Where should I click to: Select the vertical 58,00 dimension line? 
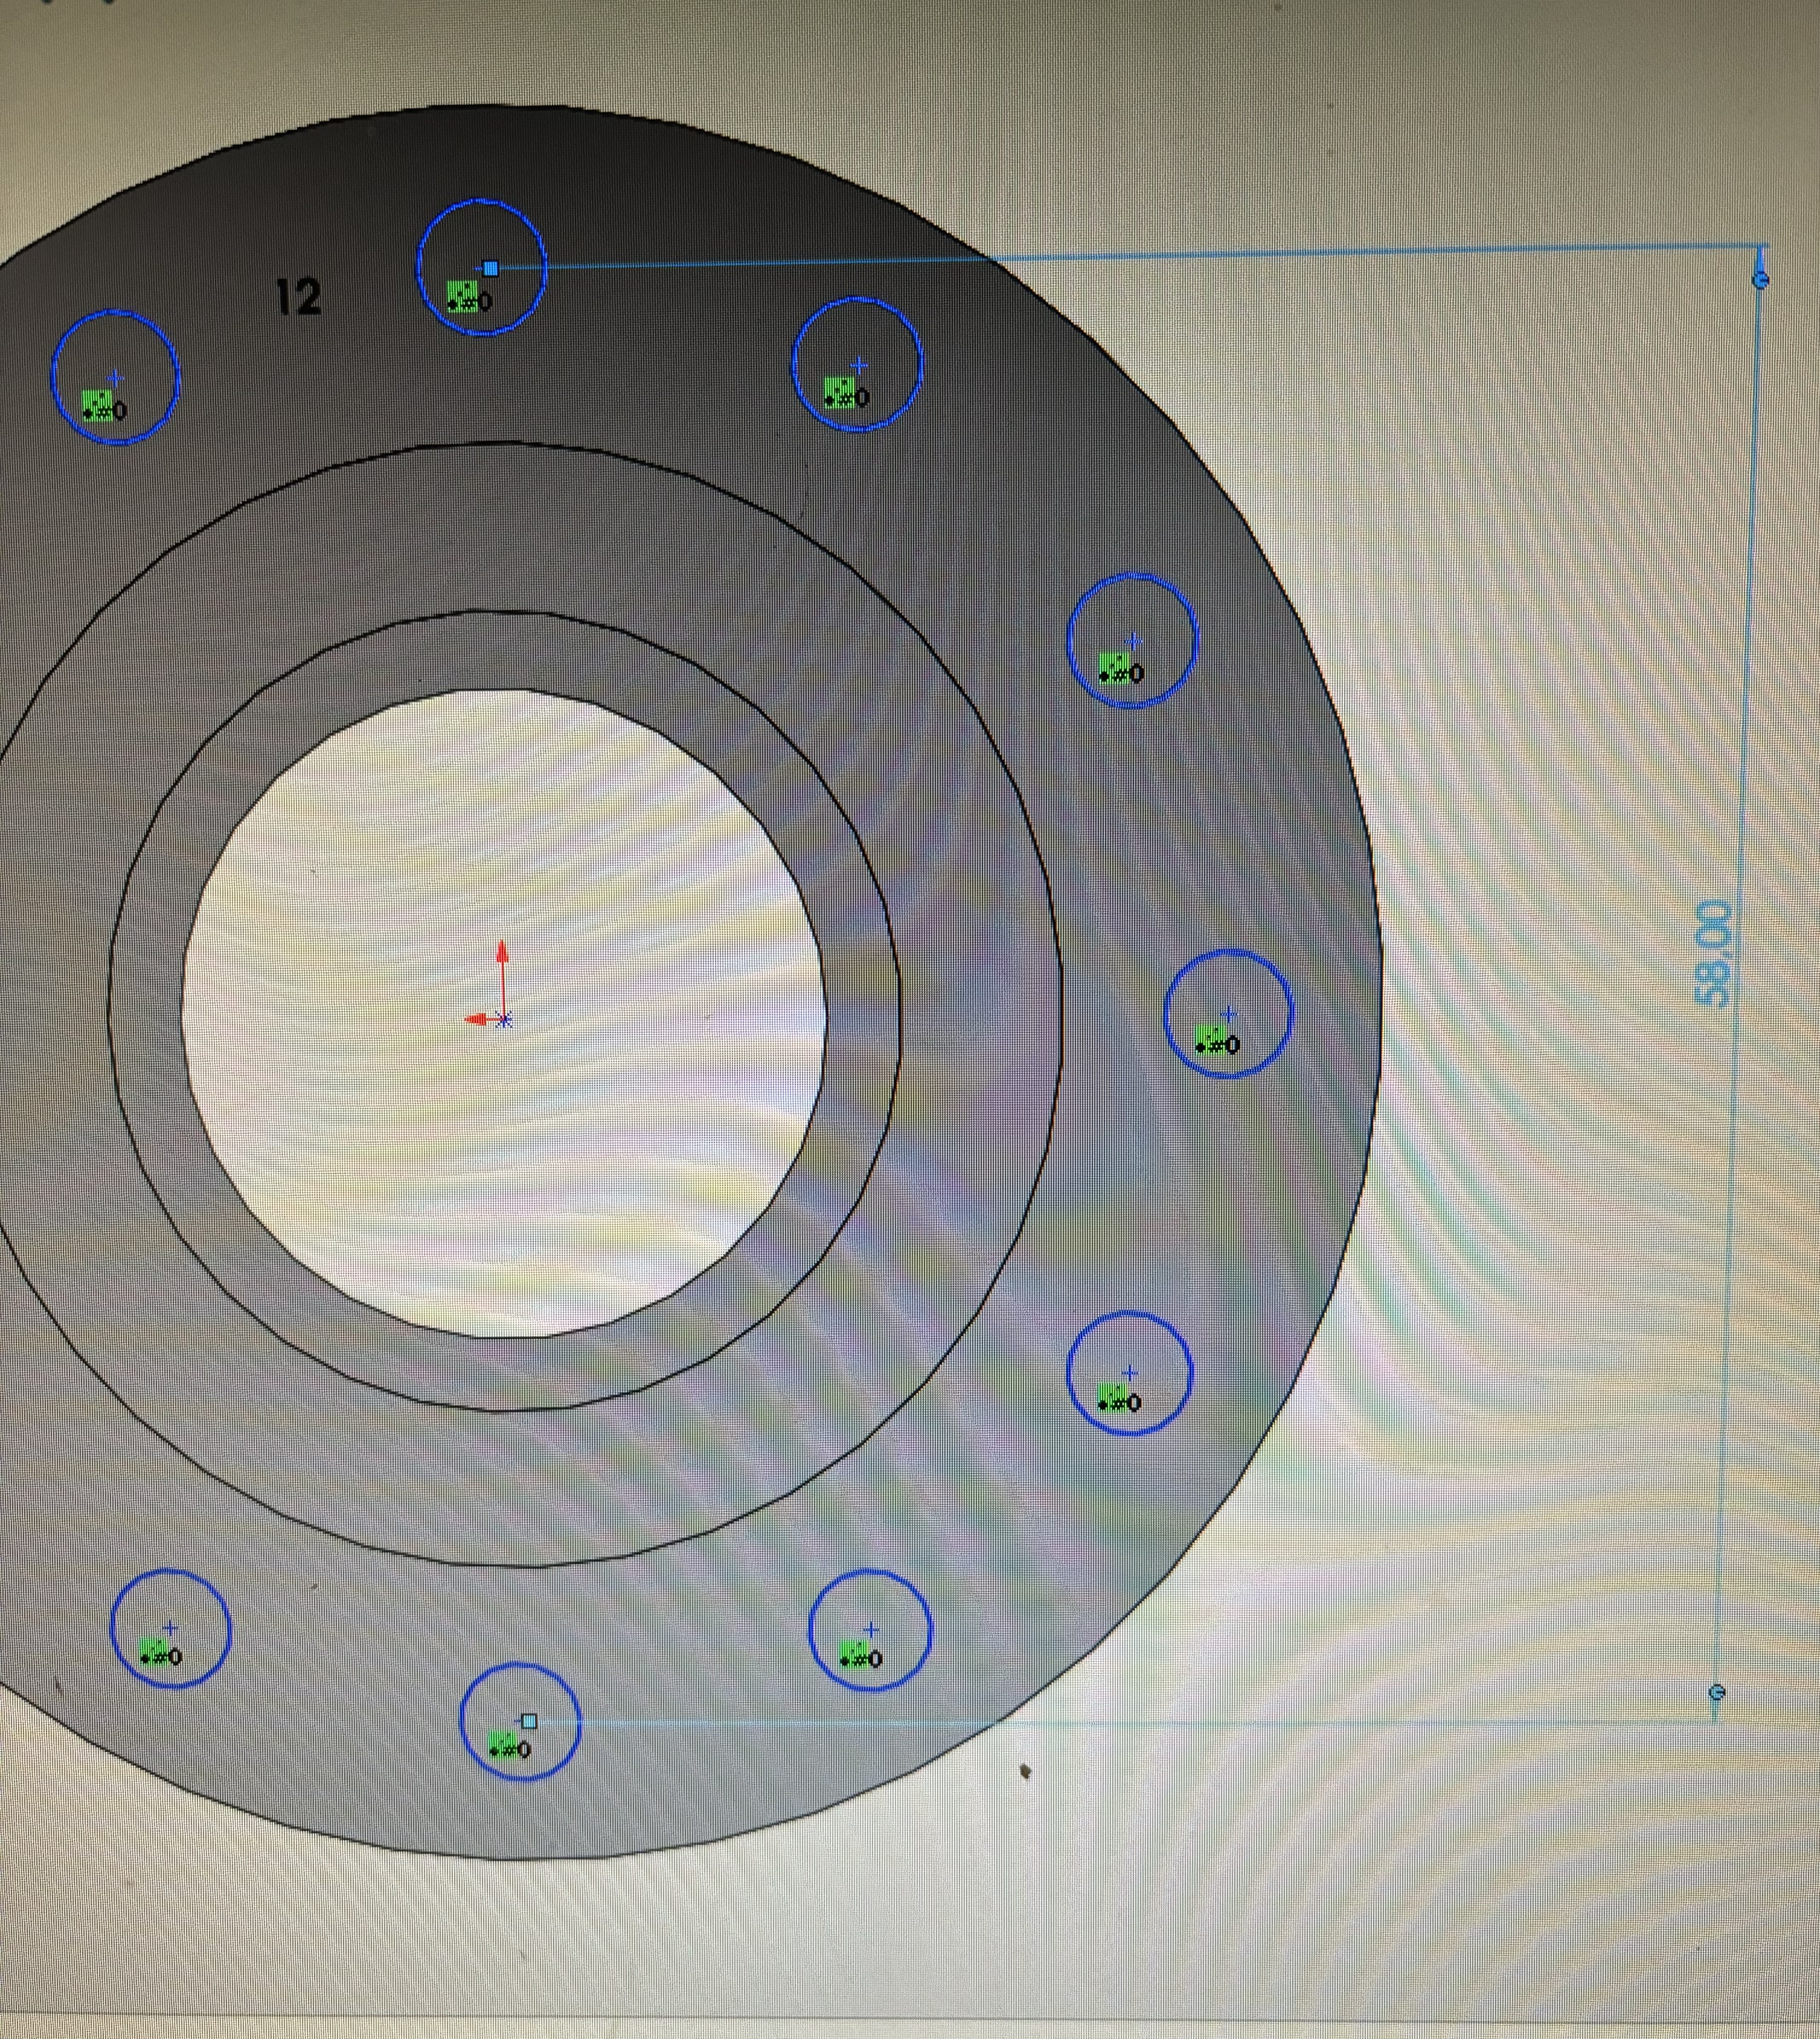coord(1738,985)
